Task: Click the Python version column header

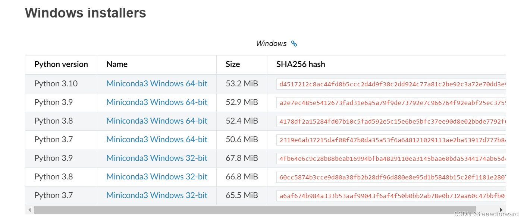Action: (61, 64)
